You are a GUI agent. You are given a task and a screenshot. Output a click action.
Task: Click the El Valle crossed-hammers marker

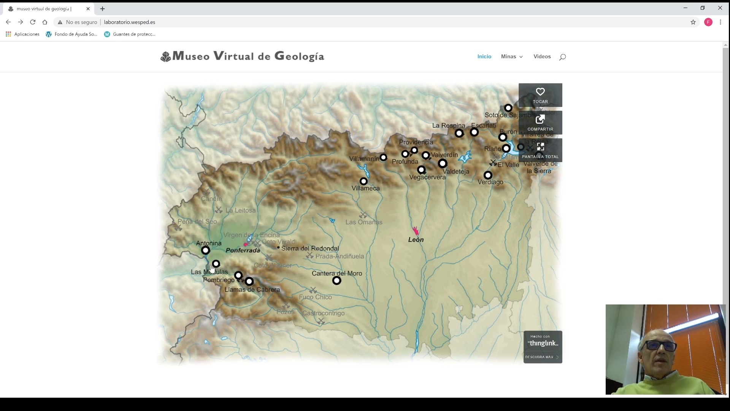tap(493, 162)
